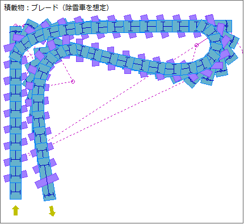Viewport: 244px width, 224px height.
Task: Click the magenta circle at the top-left path corner
Action: 15,26
